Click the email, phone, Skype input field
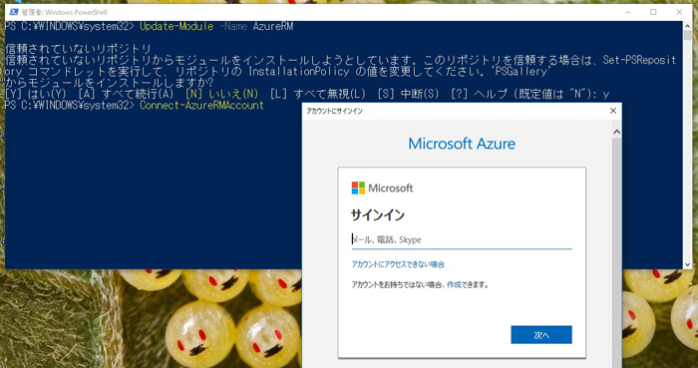The width and height of the screenshot is (698, 368). [462, 239]
